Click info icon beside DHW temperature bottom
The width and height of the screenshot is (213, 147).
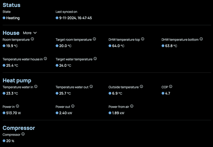tap(201, 39)
